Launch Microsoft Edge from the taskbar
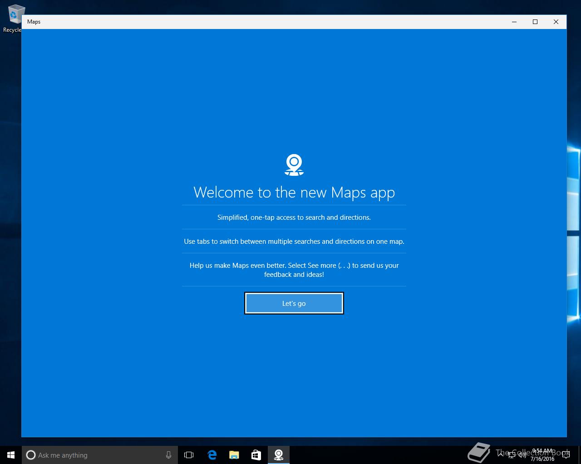Screen dimensions: 581x464 point(212,455)
